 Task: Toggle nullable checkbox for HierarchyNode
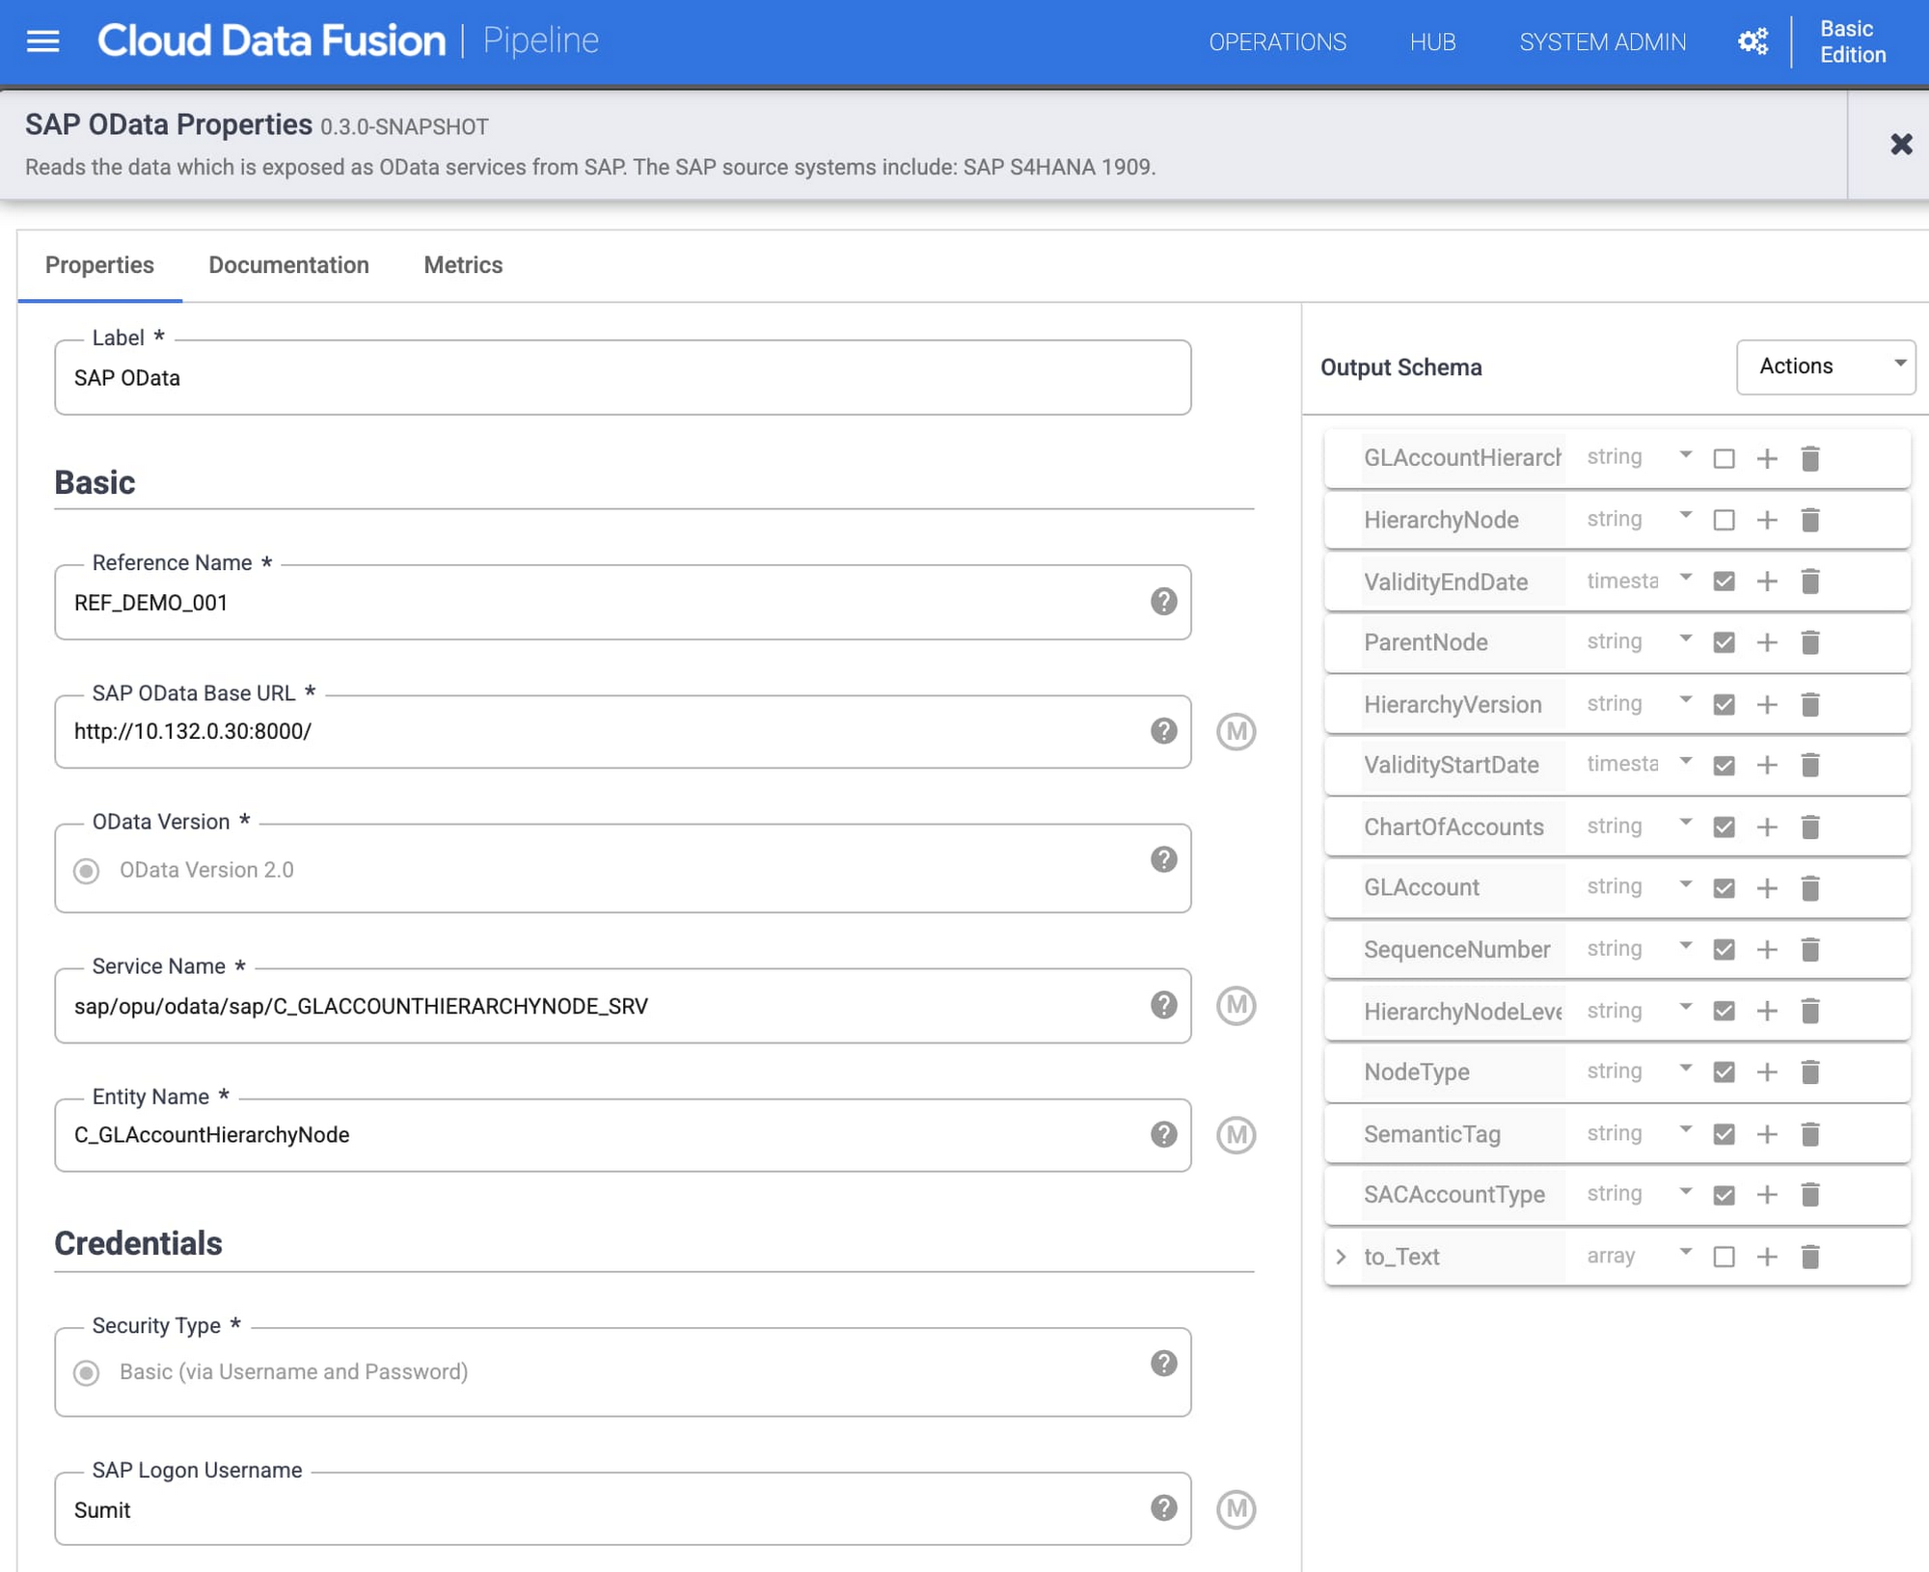pos(1724,521)
